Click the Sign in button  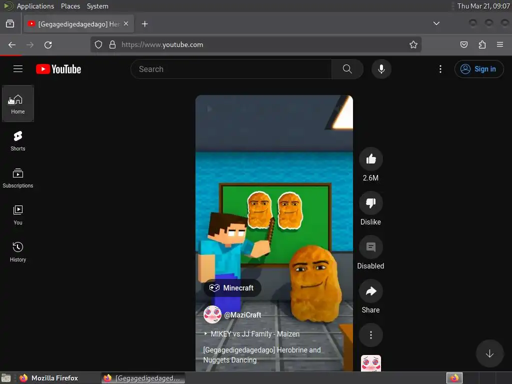click(479, 69)
